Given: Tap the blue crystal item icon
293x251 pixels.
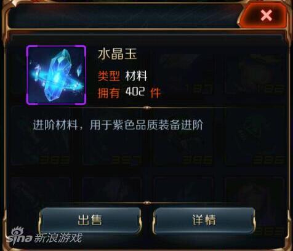Looking at the screenshot, I should [56, 75].
